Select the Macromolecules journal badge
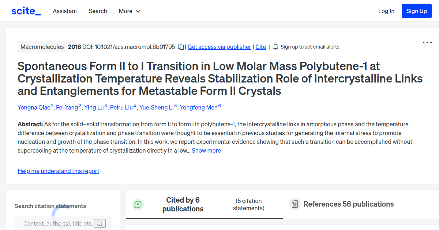The height and width of the screenshot is (230, 439). (42, 47)
